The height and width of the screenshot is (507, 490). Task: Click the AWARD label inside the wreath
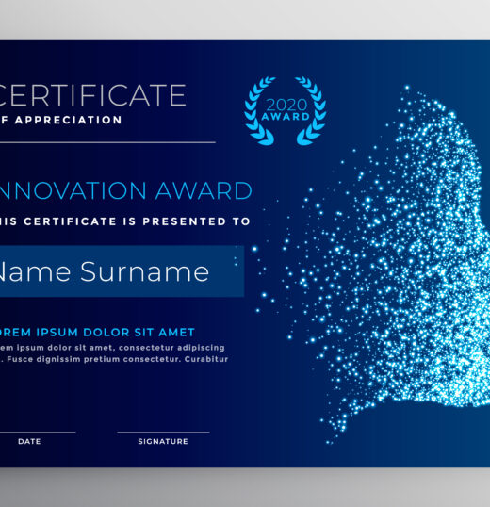[286, 117]
